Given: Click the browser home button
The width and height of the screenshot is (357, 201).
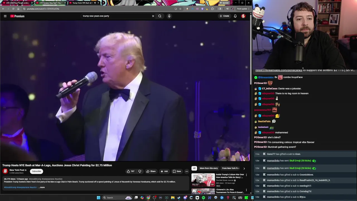Looking at the screenshot, I should (x=18, y=9).
